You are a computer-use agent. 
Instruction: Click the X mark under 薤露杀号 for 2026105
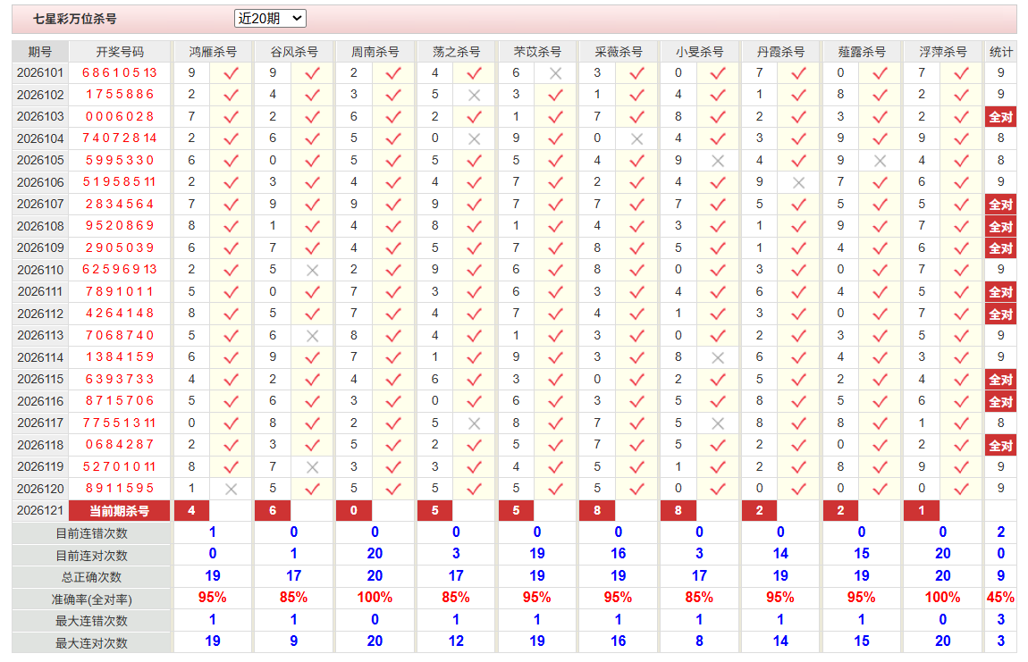[880, 161]
